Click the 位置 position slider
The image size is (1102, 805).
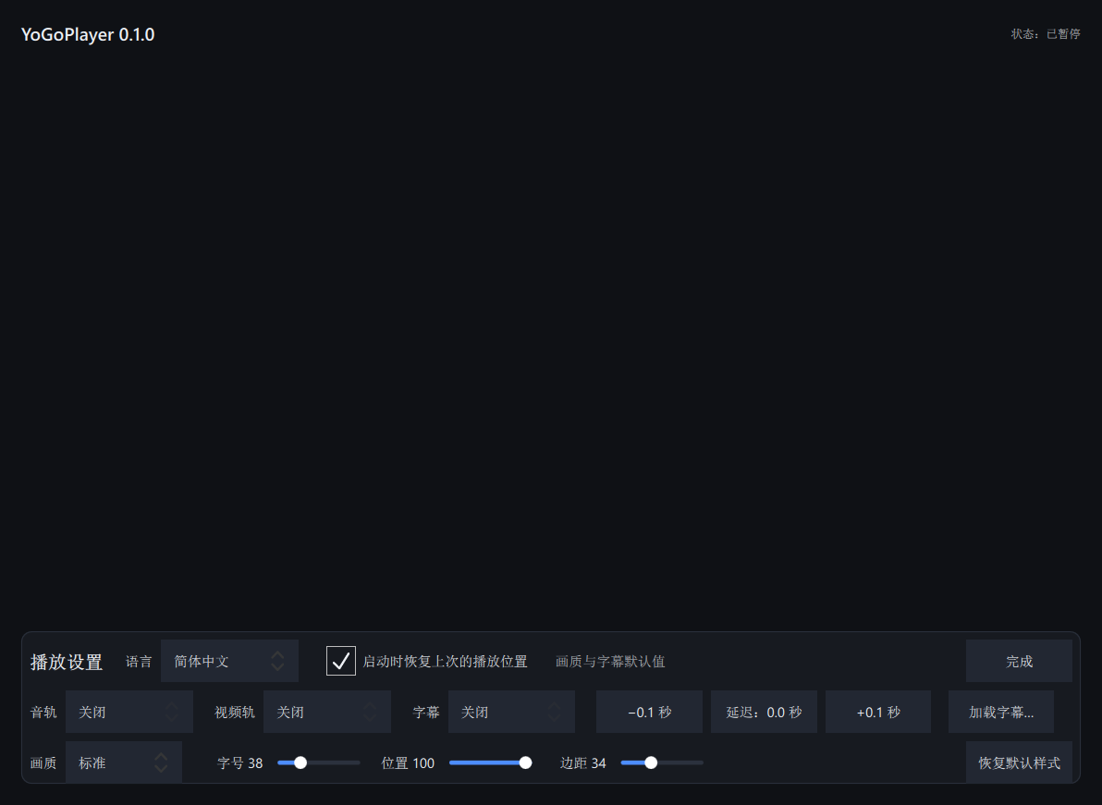[491, 762]
